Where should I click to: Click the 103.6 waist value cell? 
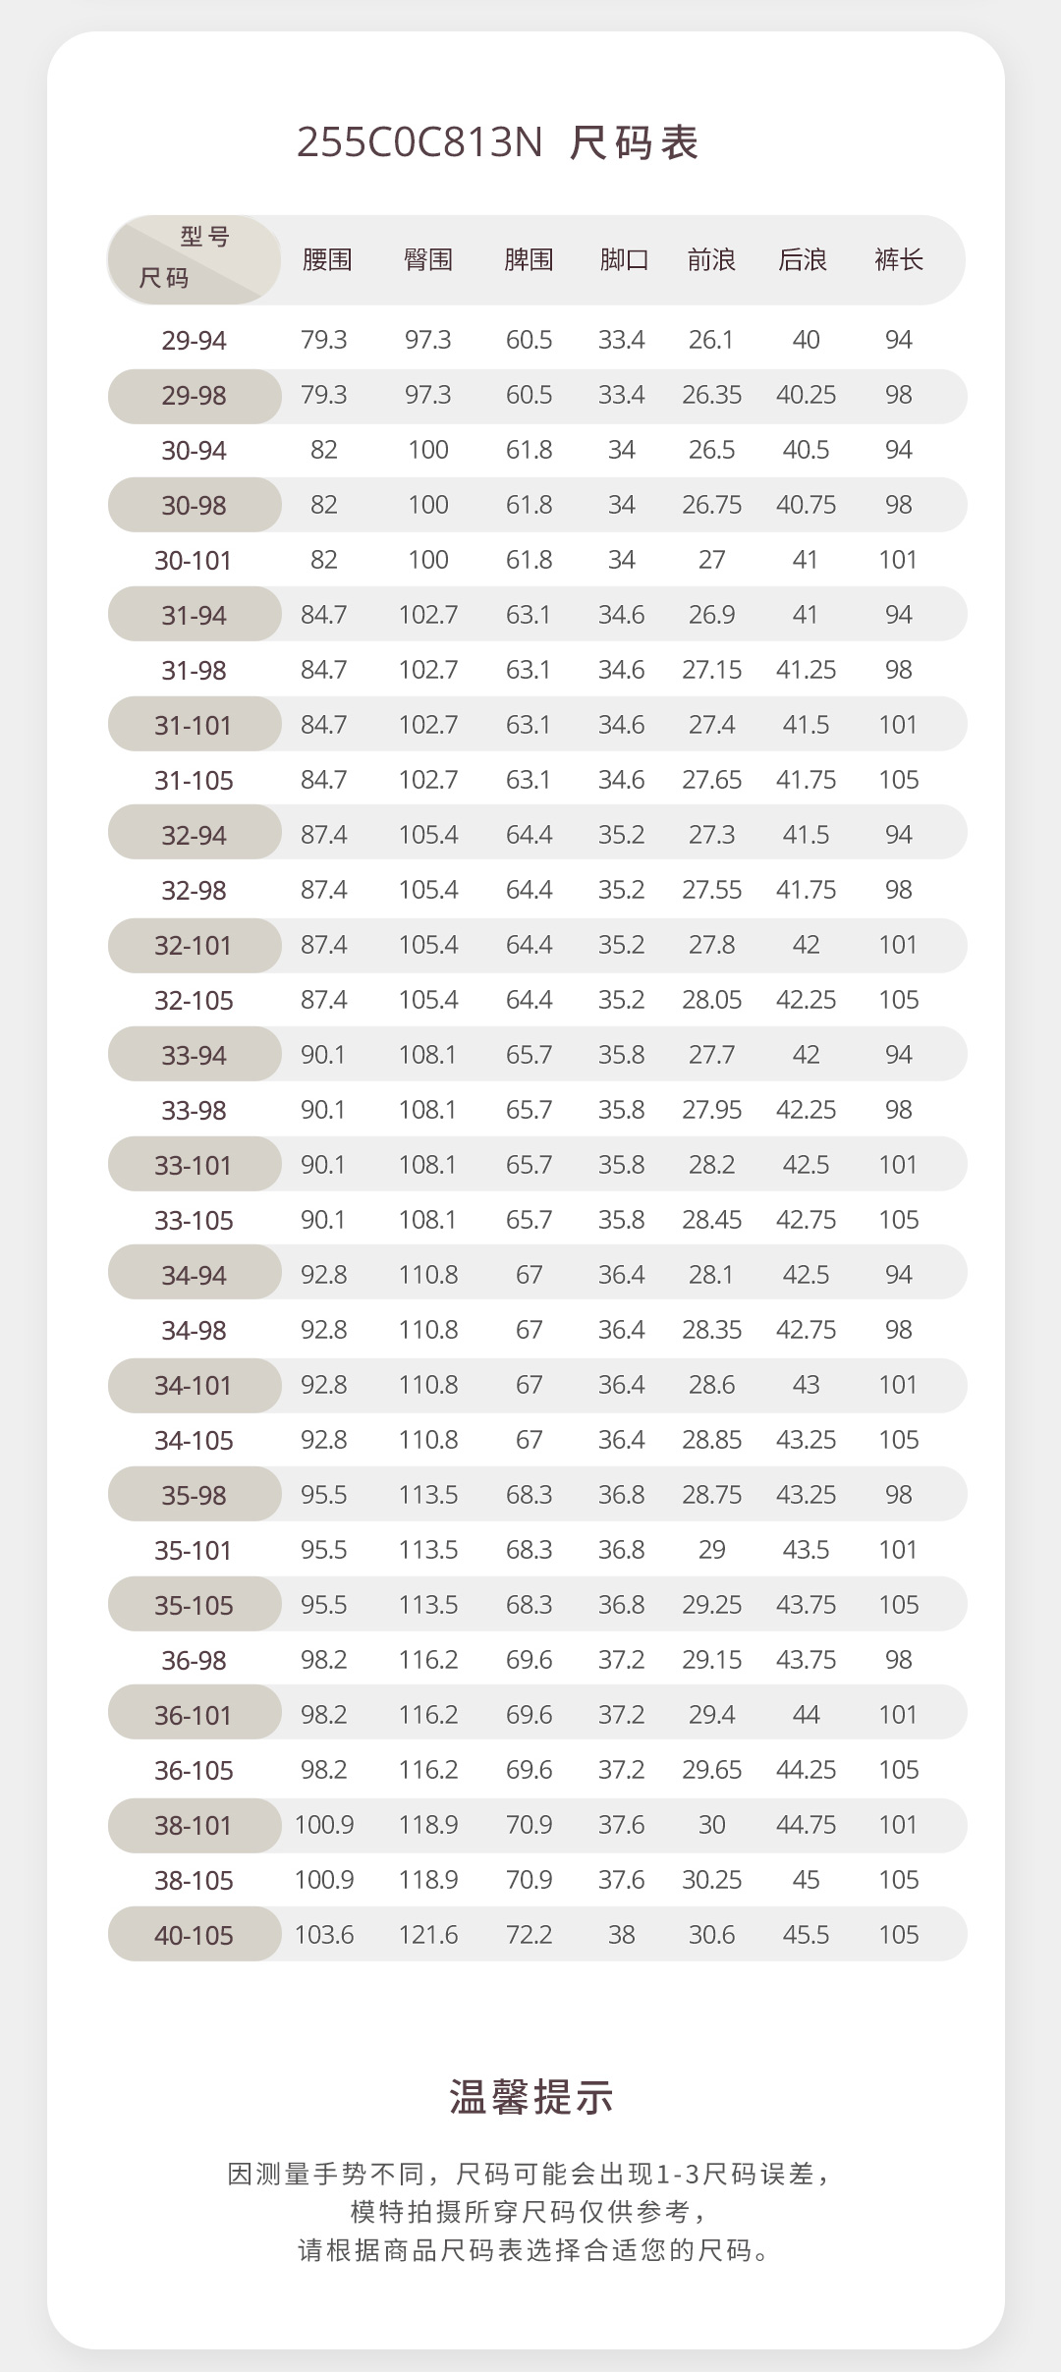(324, 1935)
